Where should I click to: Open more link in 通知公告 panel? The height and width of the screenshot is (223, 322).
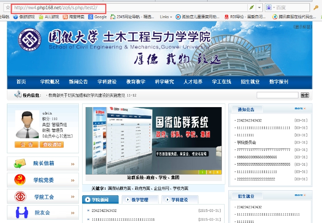(x=300, y=109)
